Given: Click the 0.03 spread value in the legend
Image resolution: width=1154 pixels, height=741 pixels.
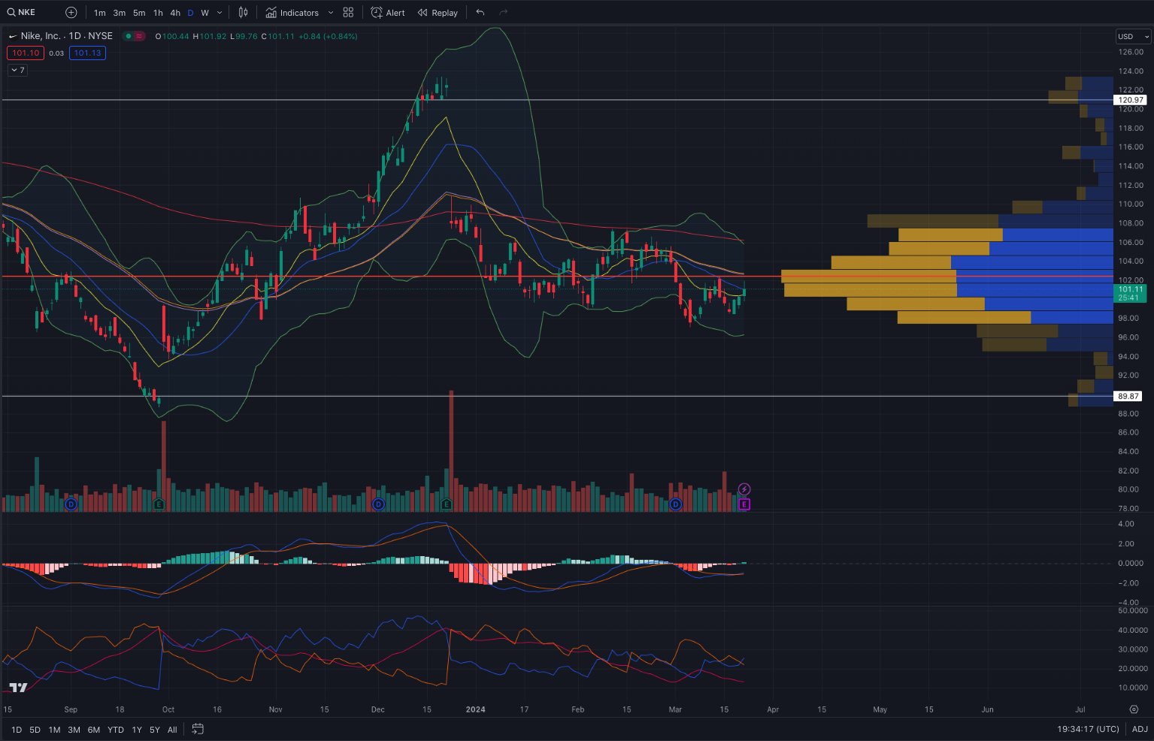Looking at the screenshot, I should click(56, 53).
